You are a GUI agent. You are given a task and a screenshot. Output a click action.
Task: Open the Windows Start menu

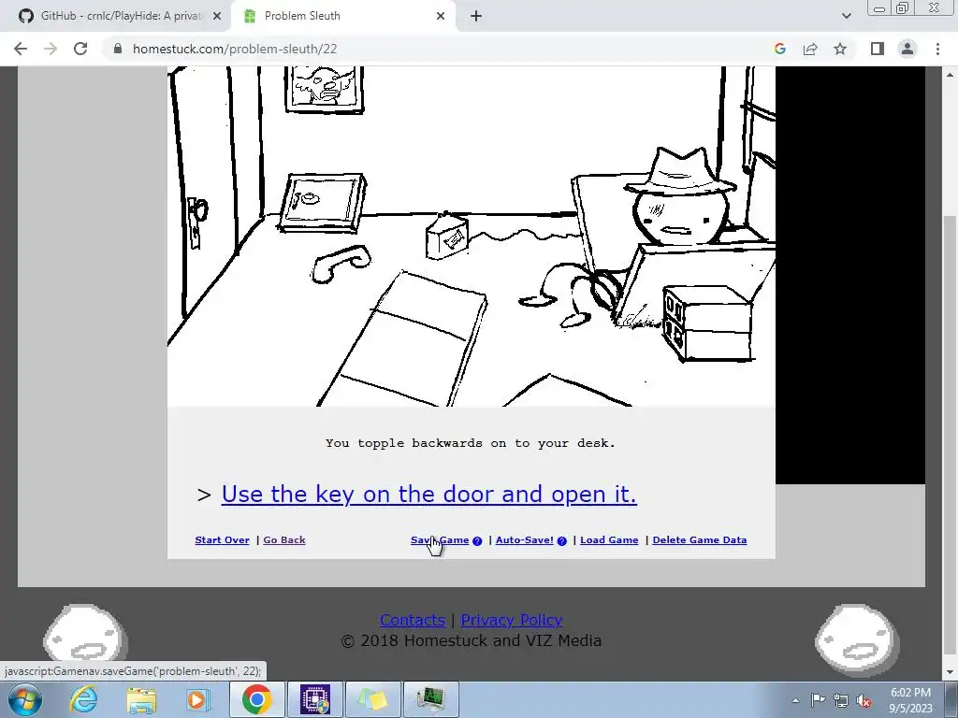coord(24,699)
